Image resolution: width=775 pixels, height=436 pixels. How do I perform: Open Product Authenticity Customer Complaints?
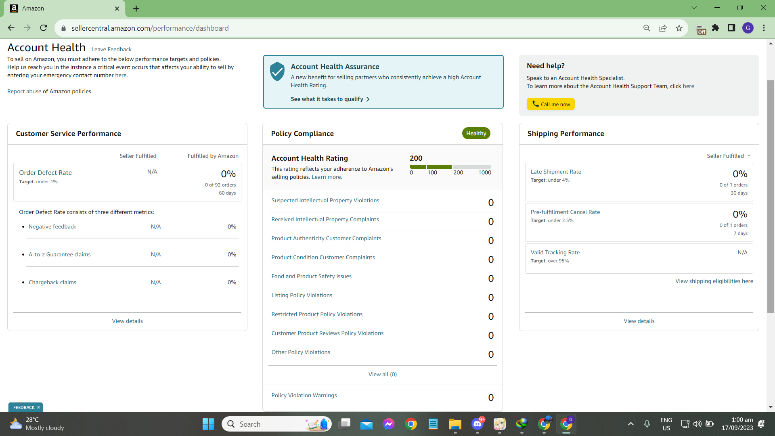point(326,238)
